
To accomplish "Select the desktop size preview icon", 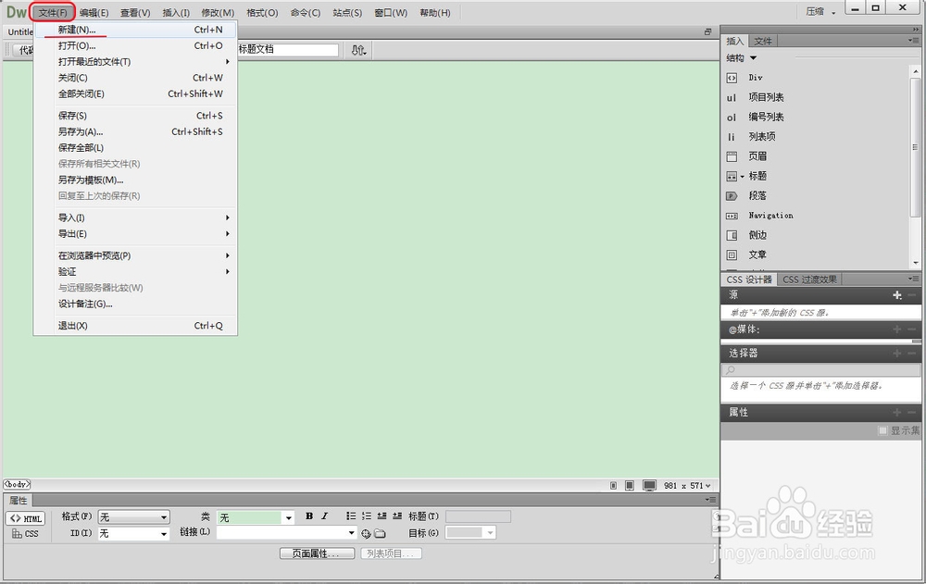I will point(648,484).
